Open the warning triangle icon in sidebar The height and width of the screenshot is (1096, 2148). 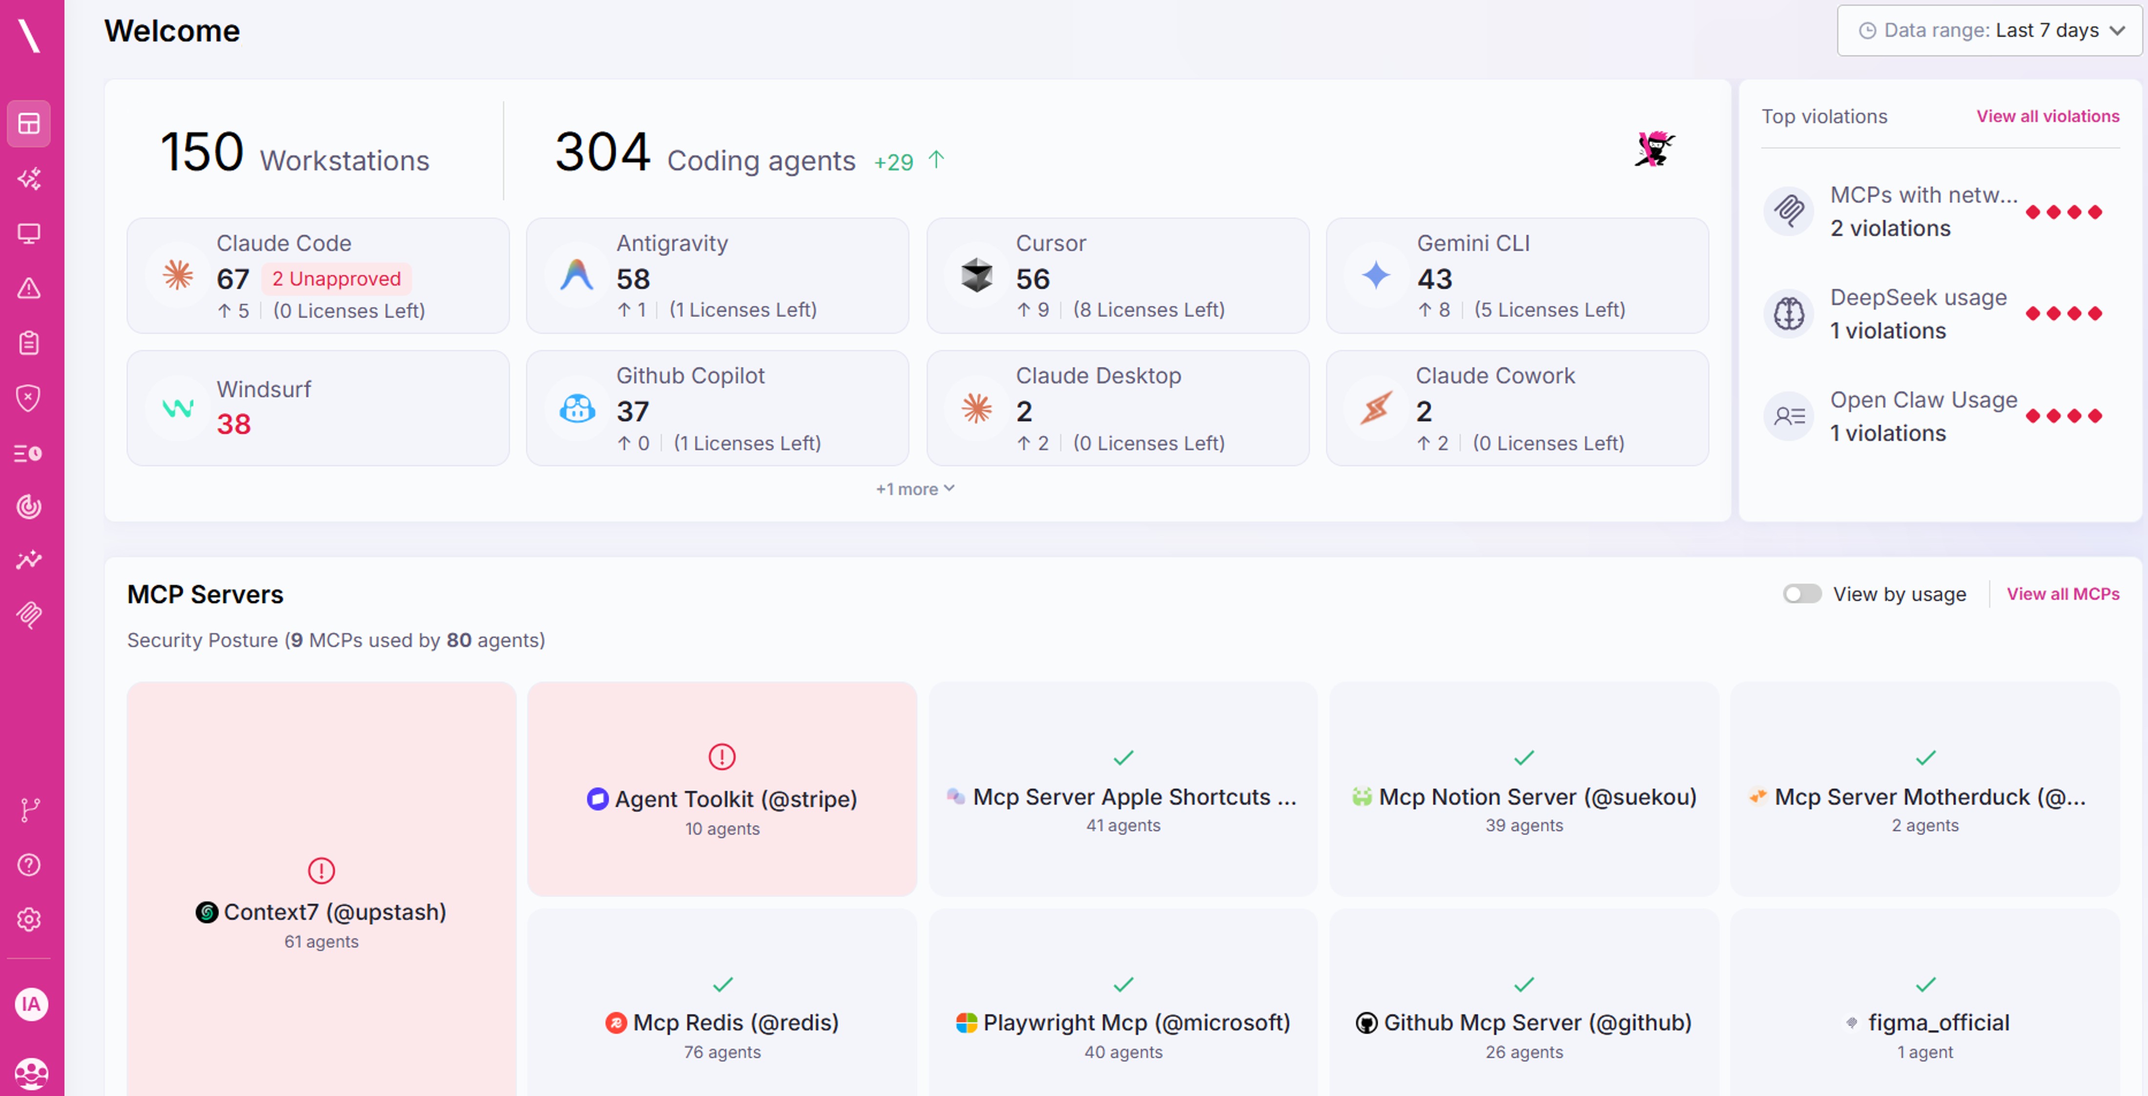29,289
